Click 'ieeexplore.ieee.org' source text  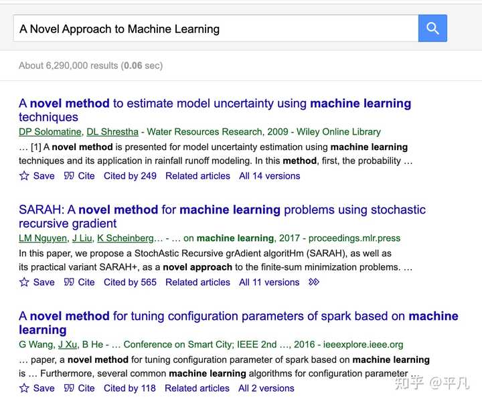(x=363, y=345)
